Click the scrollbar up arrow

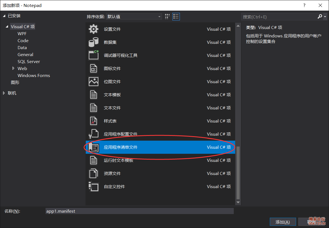[238, 26]
